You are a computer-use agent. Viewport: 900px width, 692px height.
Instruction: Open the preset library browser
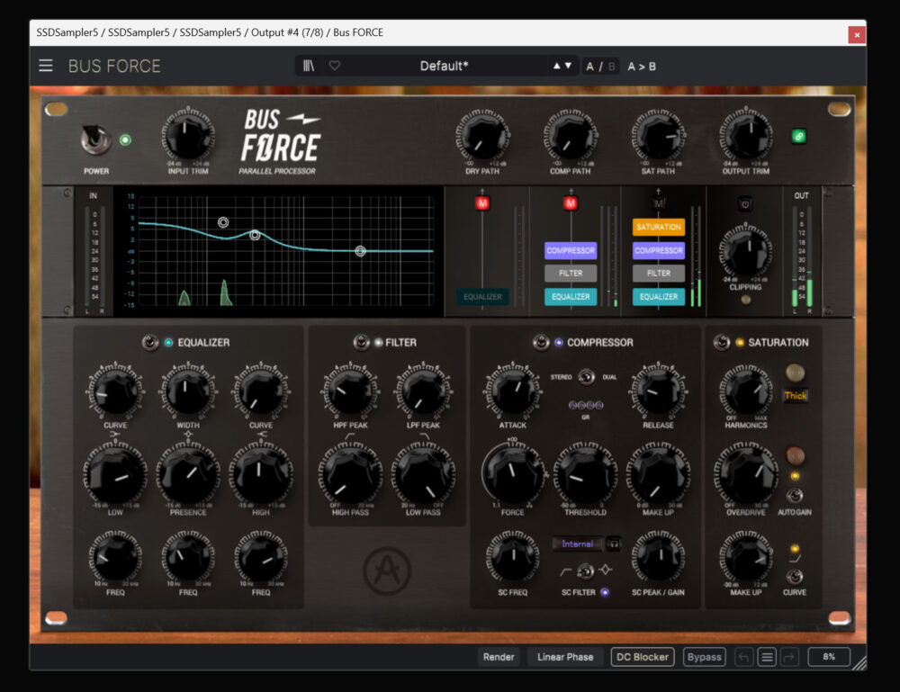click(x=309, y=66)
